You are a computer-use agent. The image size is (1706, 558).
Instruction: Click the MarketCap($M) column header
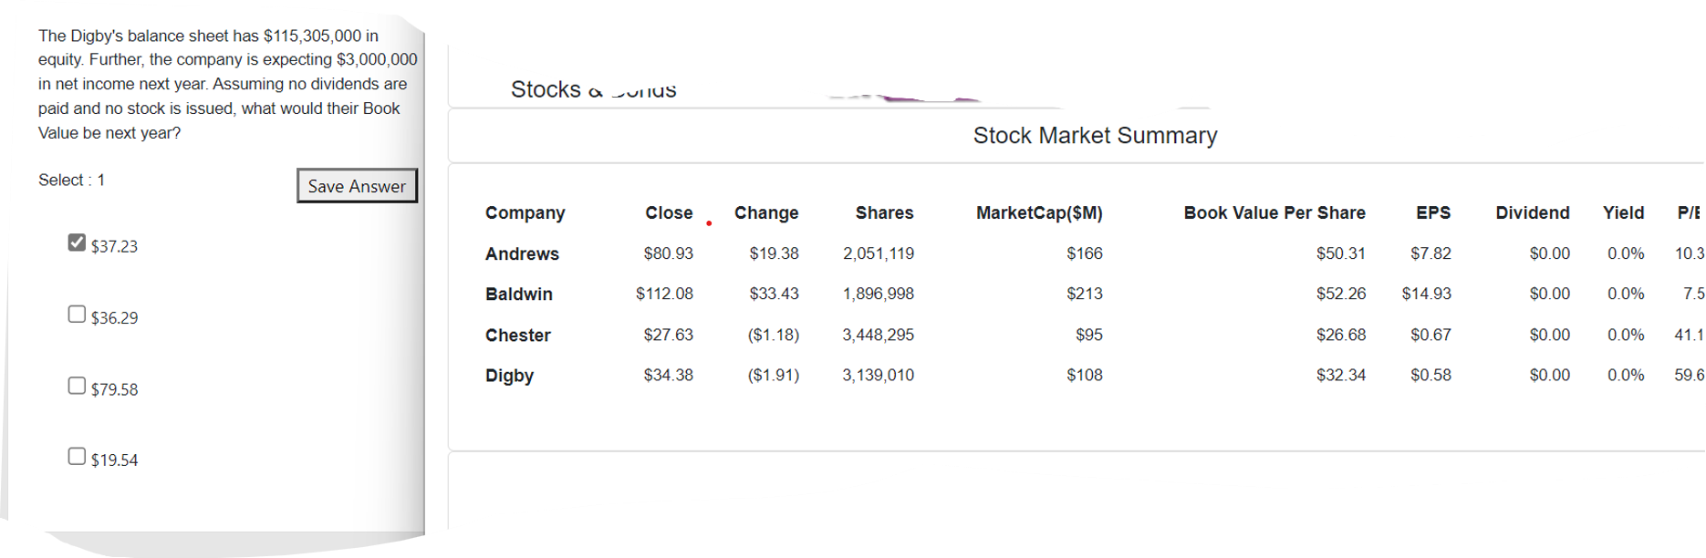[1038, 212]
